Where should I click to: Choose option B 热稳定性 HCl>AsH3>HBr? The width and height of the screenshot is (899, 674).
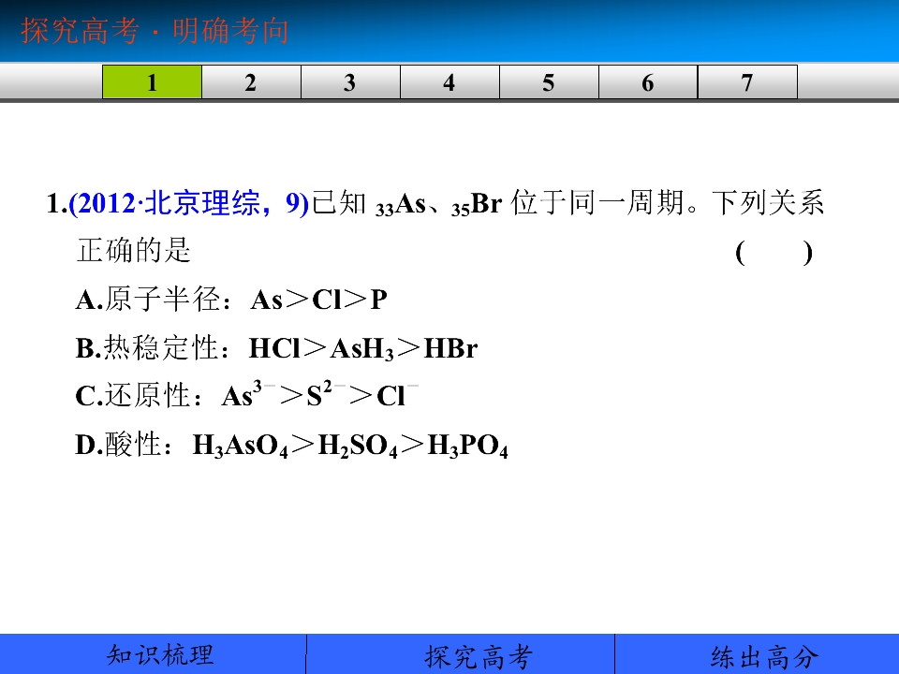point(276,348)
